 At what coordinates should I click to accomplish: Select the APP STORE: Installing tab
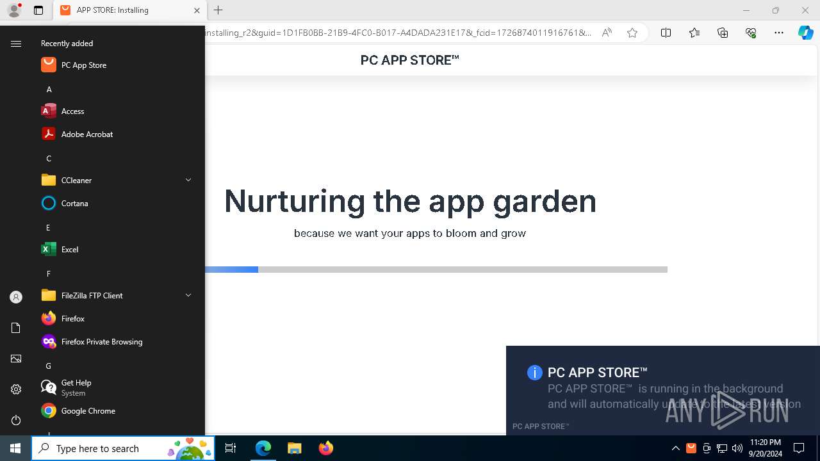point(129,10)
